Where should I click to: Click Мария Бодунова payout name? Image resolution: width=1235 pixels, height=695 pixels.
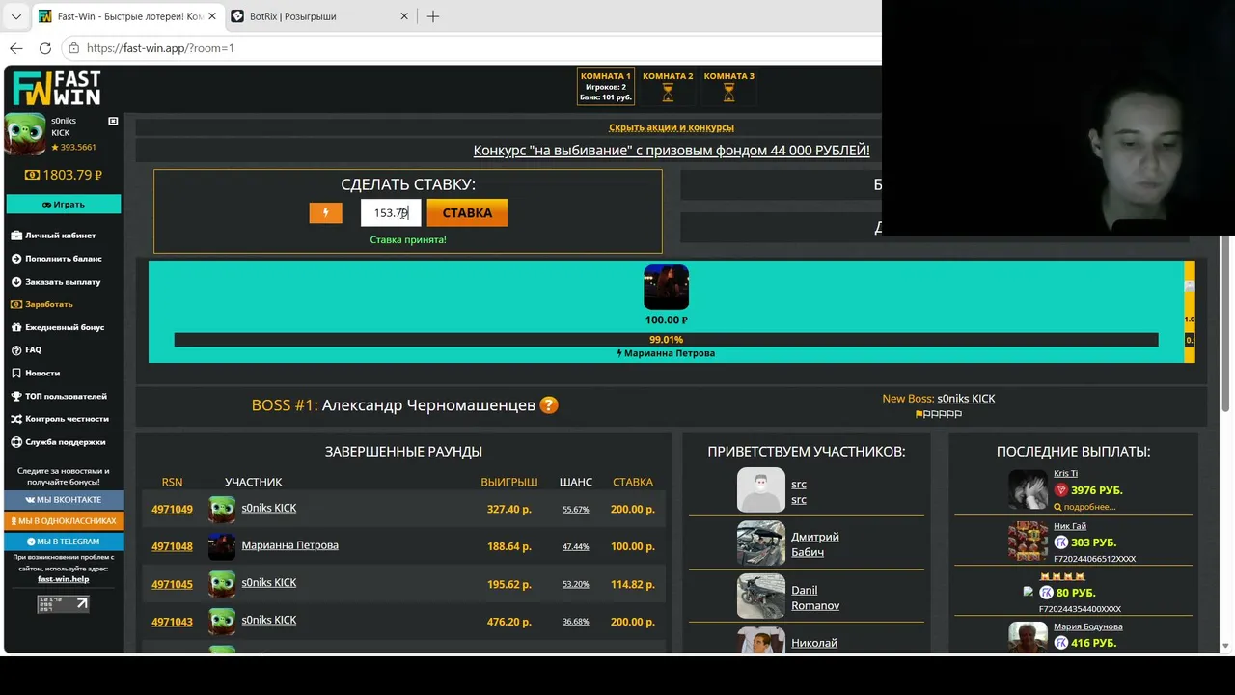pos(1088,626)
